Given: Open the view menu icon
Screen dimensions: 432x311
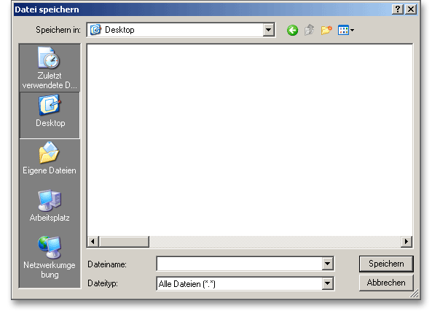Looking at the screenshot, I should (x=346, y=30).
